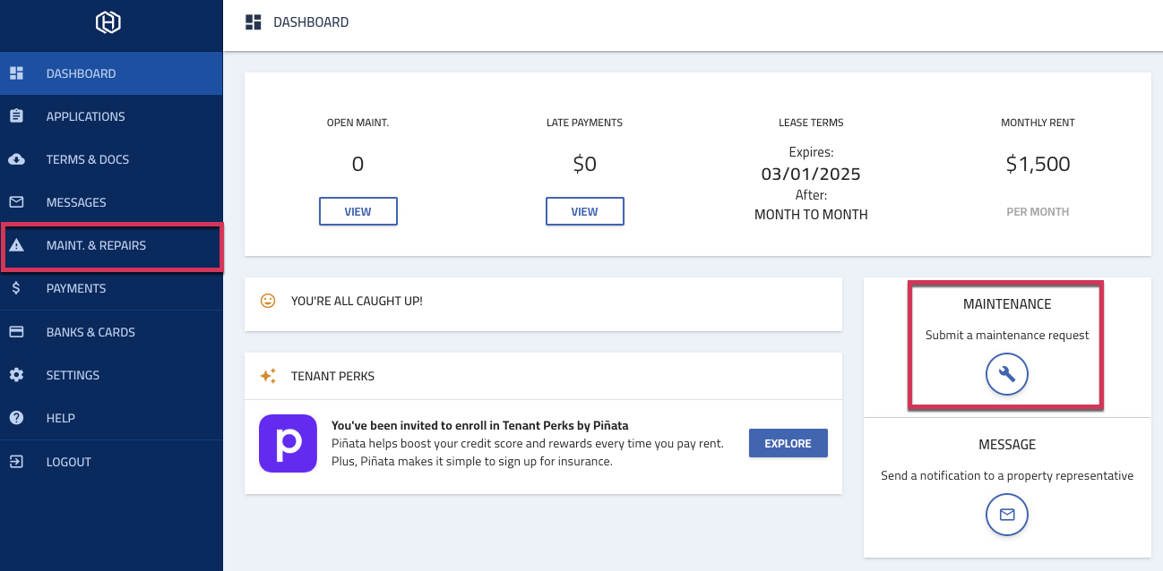Click the Help question mark icon
Screen dimensions: 1163x571
pos(16,418)
